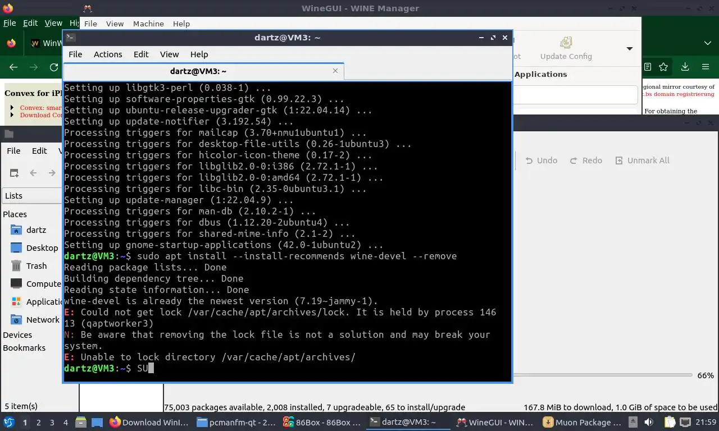Expand Firefox list-all-tabs chevron
The image size is (719, 431).
(708, 43)
